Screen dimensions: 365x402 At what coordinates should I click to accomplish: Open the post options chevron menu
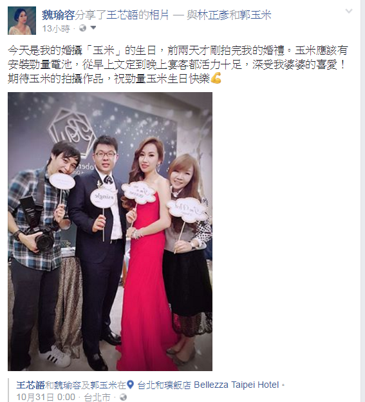pyautogui.click(x=349, y=11)
